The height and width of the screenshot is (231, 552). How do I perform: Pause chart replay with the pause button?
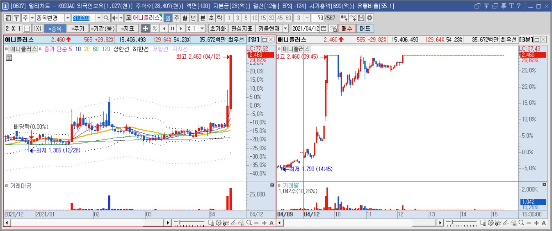click(173, 28)
